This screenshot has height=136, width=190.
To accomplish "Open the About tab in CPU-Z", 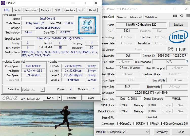I will click(x=92, y=10).
